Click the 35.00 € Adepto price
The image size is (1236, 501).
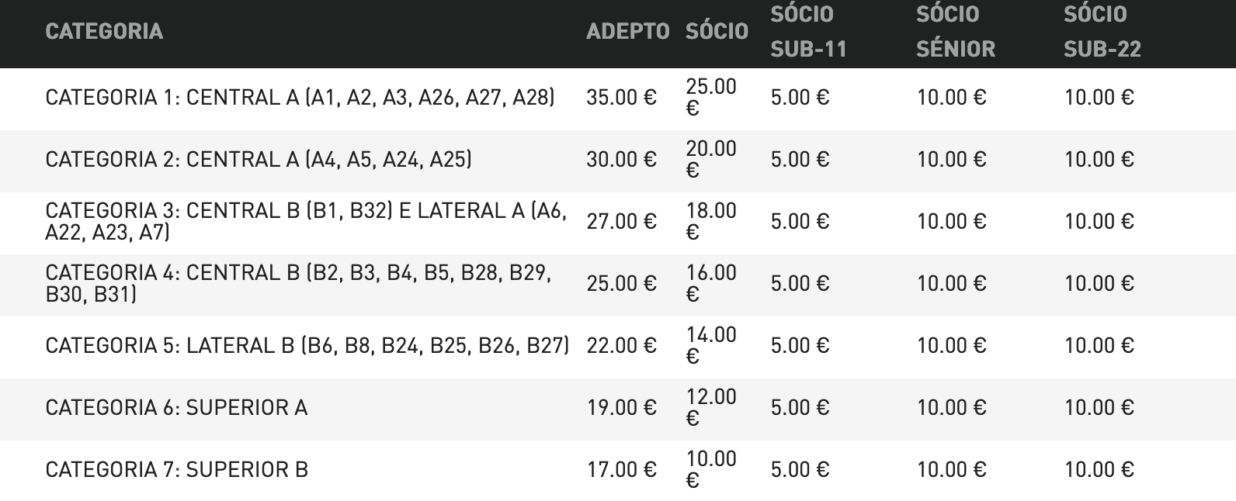tap(621, 98)
